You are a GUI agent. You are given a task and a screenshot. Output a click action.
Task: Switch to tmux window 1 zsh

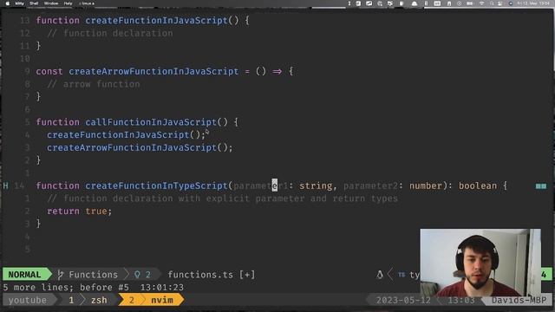88,300
